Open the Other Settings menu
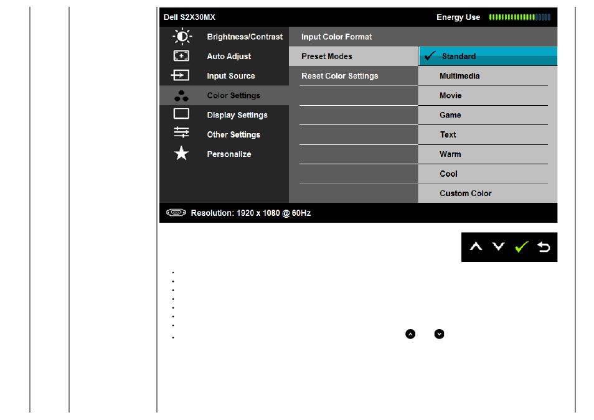594x420 pixels. 224,134
